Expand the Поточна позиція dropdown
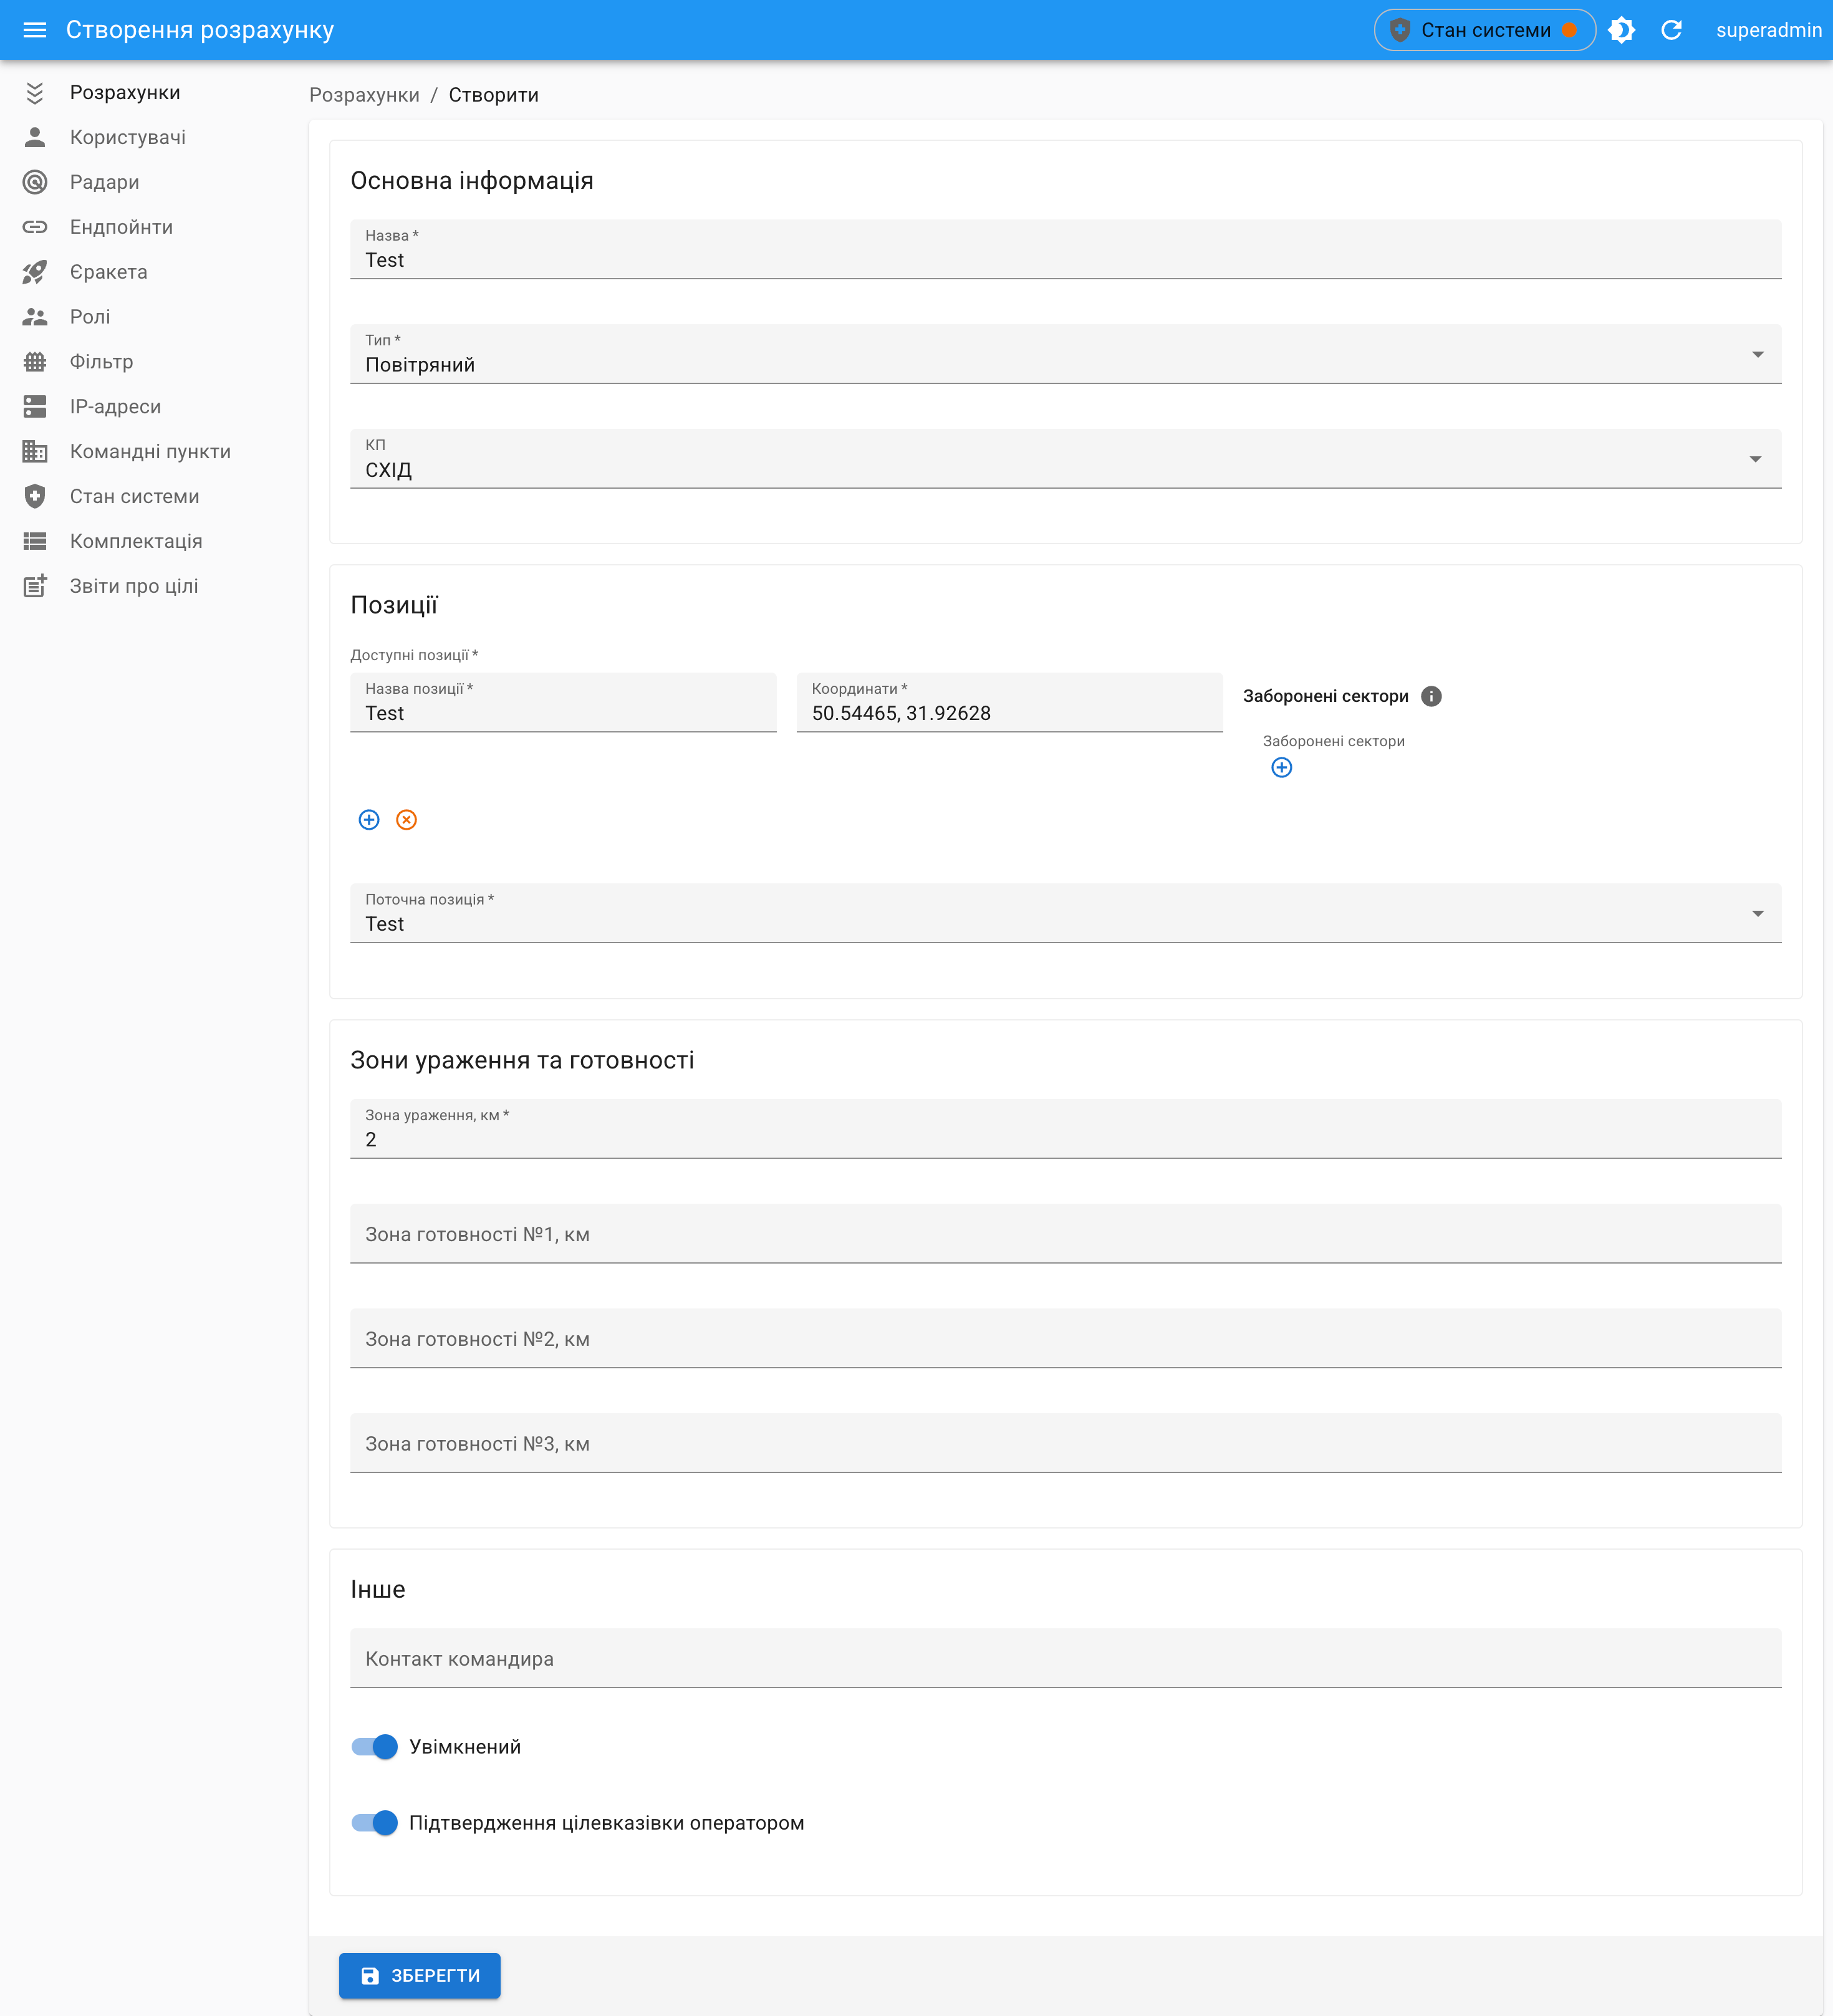Image resolution: width=1833 pixels, height=2016 pixels. pyautogui.click(x=1065, y=914)
